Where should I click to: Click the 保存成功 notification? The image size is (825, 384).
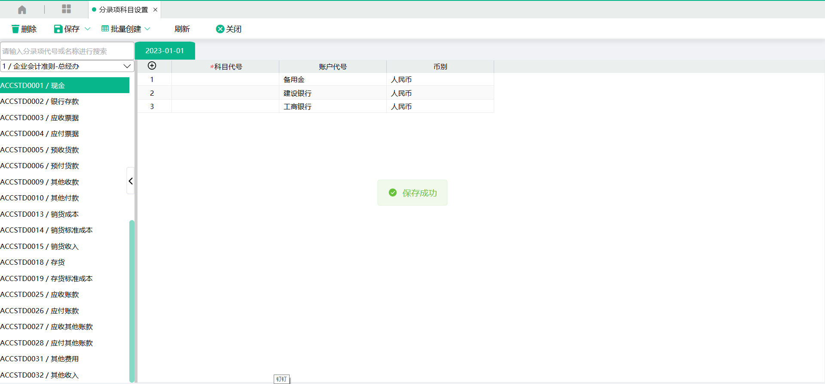pyautogui.click(x=412, y=193)
